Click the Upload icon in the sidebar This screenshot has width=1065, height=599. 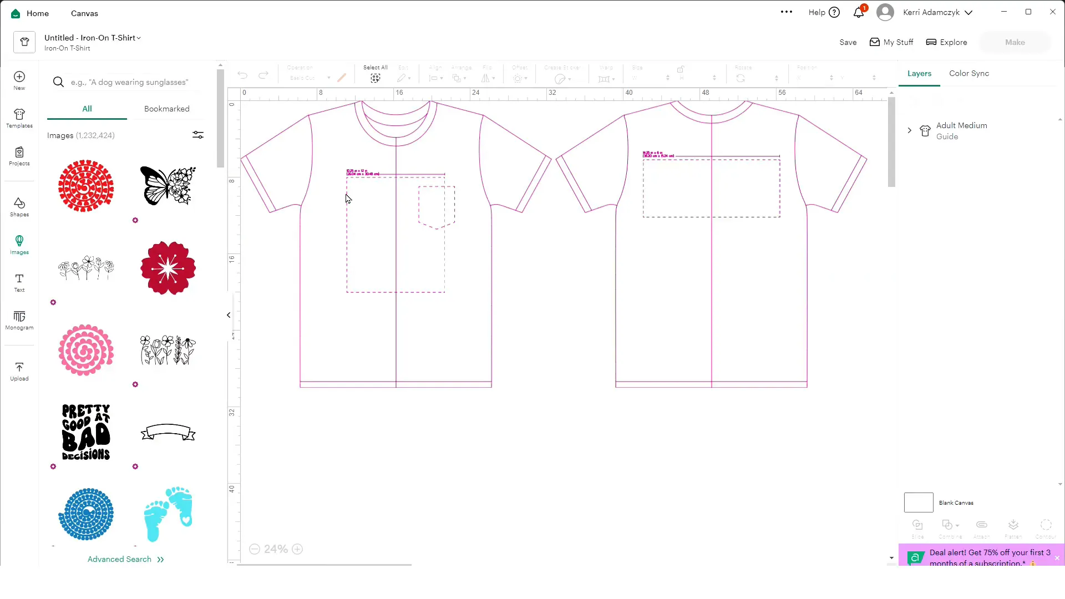click(x=19, y=370)
